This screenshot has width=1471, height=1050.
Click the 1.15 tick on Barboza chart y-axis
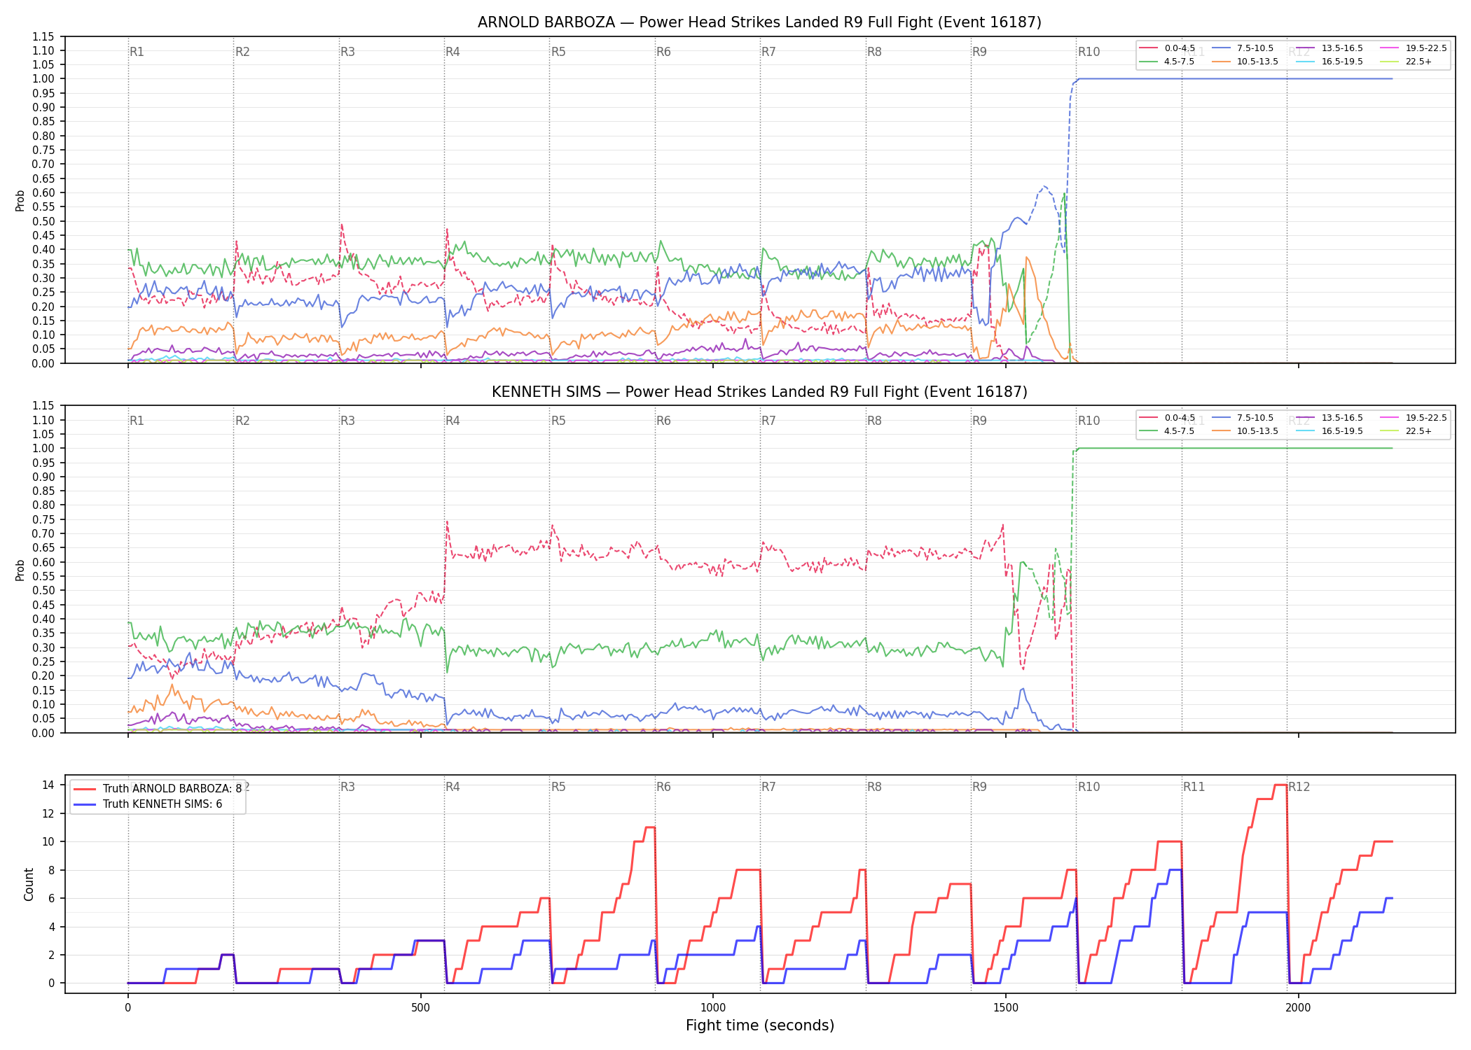tap(43, 36)
